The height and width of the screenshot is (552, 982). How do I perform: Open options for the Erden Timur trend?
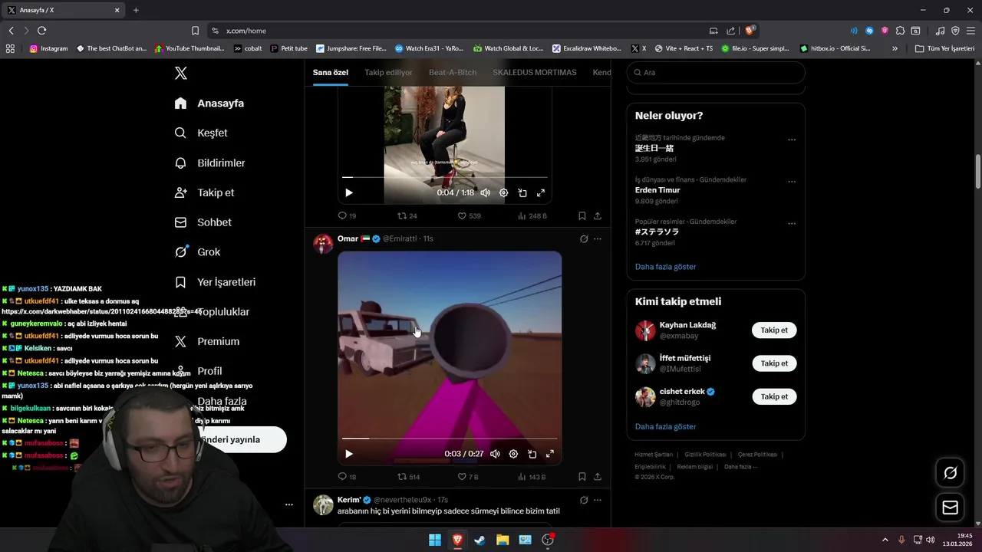(x=792, y=182)
